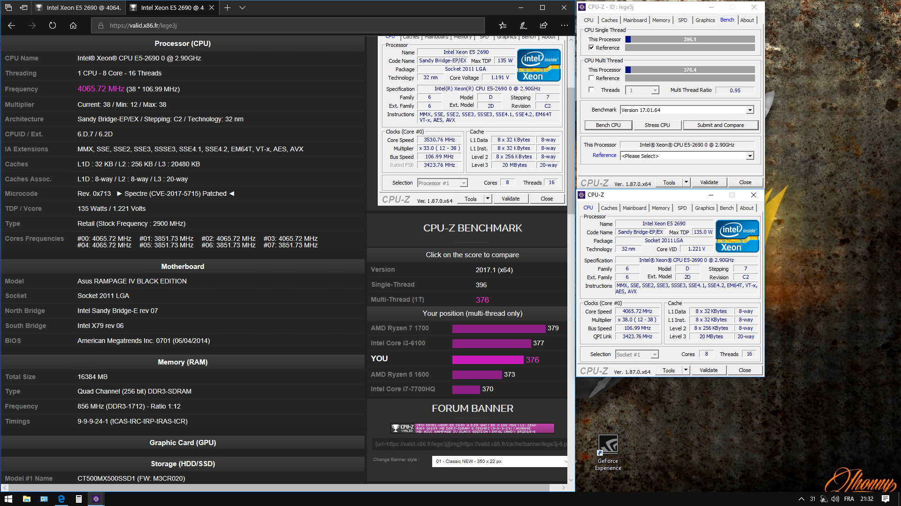Add notes with the pen icon
The width and height of the screenshot is (901, 506).
click(x=523, y=25)
